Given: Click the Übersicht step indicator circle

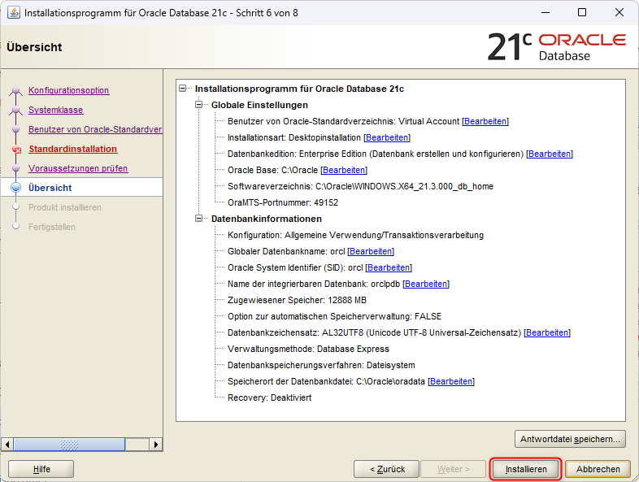Looking at the screenshot, I should point(16,188).
